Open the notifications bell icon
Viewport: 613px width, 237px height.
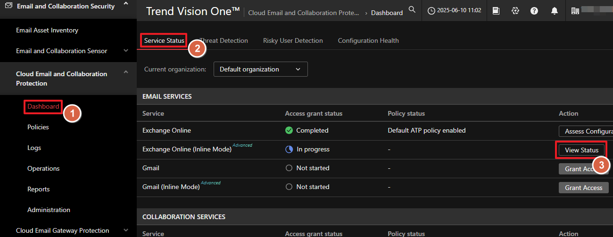point(555,10)
